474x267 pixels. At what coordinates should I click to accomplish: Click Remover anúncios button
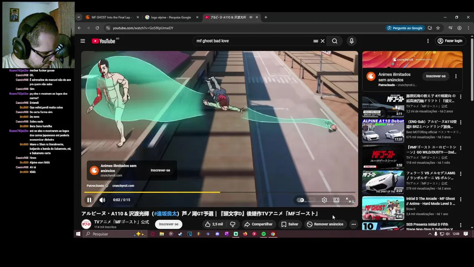tap(325, 224)
